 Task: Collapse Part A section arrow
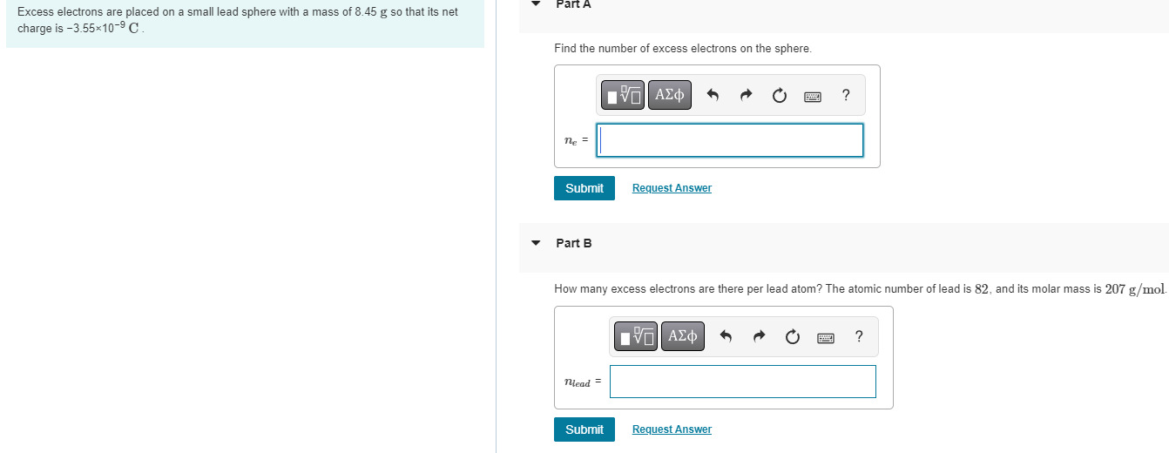pyautogui.click(x=536, y=3)
